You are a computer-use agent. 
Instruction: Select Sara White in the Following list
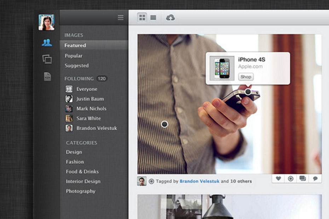coord(88,118)
